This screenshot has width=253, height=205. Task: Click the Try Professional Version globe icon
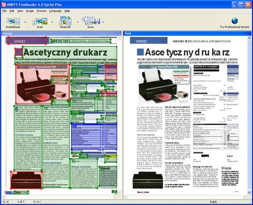(235, 21)
